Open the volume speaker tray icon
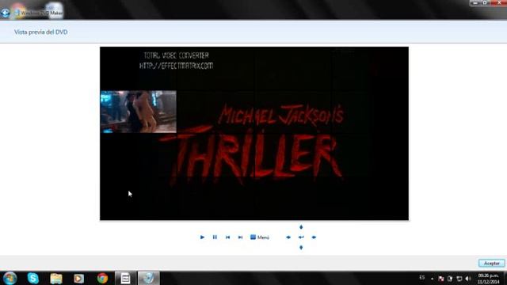 (468, 278)
